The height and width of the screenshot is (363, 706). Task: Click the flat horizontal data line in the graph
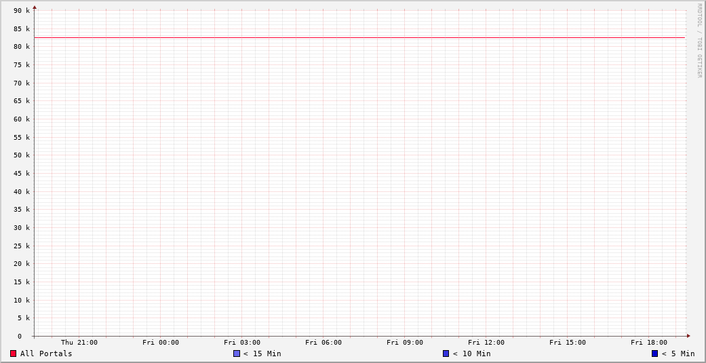(359, 37)
